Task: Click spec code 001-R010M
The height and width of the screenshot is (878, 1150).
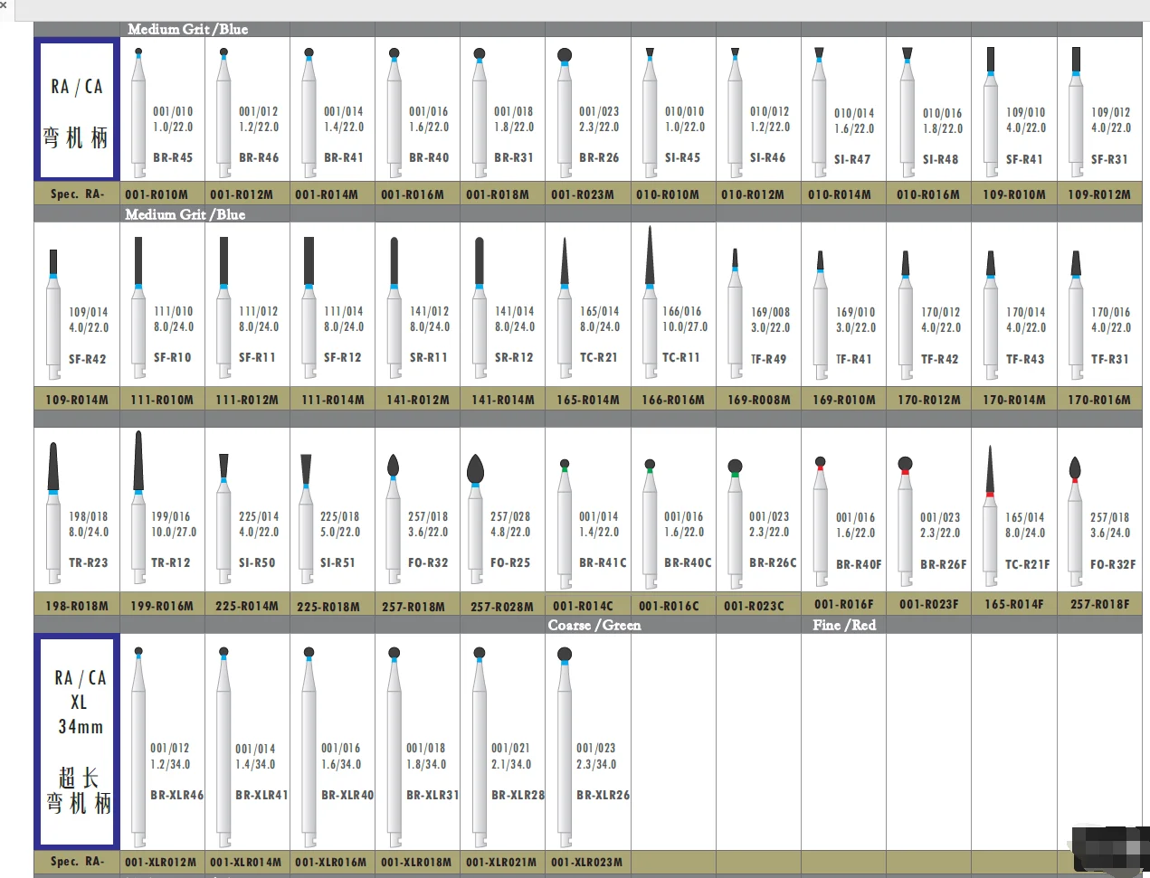Action: [157, 194]
